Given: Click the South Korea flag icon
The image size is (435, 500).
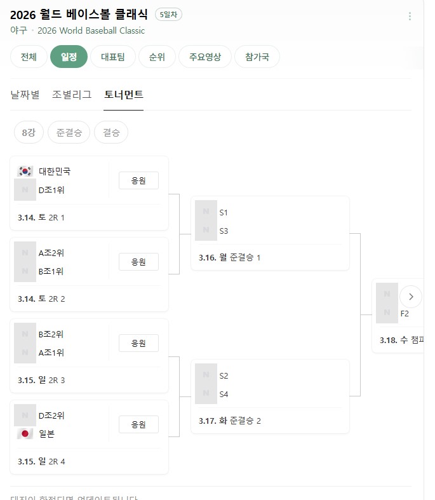Looking at the screenshot, I should click(x=25, y=171).
